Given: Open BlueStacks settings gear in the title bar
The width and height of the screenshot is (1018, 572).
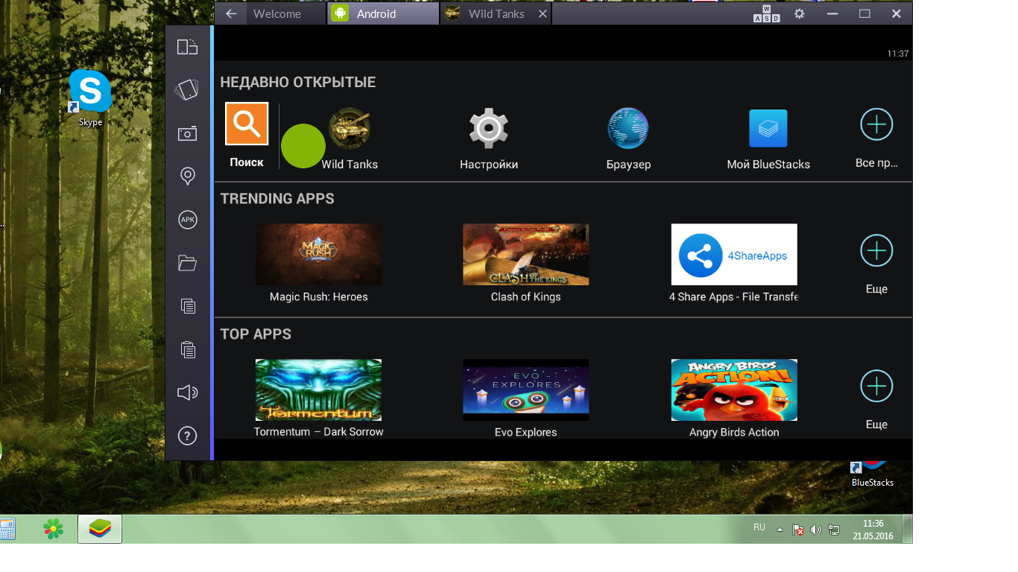Looking at the screenshot, I should [800, 13].
